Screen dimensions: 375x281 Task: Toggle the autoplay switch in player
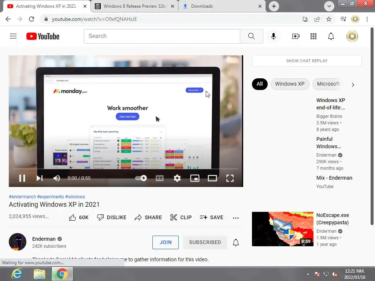pyautogui.click(x=141, y=178)
